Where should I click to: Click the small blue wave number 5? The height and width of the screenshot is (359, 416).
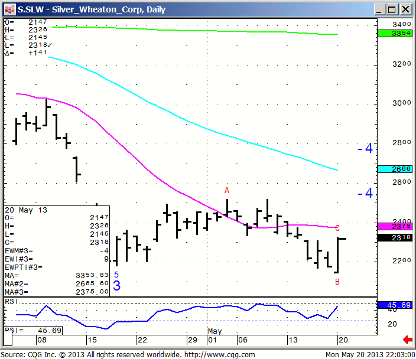116,275
